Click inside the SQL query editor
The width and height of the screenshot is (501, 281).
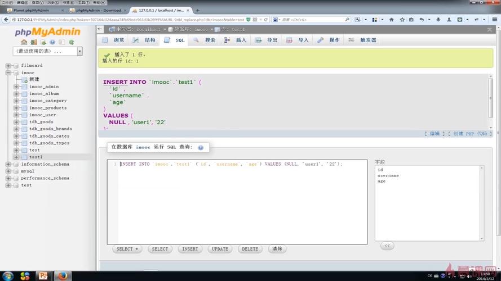pyautogui.click(x=237, y=202)
